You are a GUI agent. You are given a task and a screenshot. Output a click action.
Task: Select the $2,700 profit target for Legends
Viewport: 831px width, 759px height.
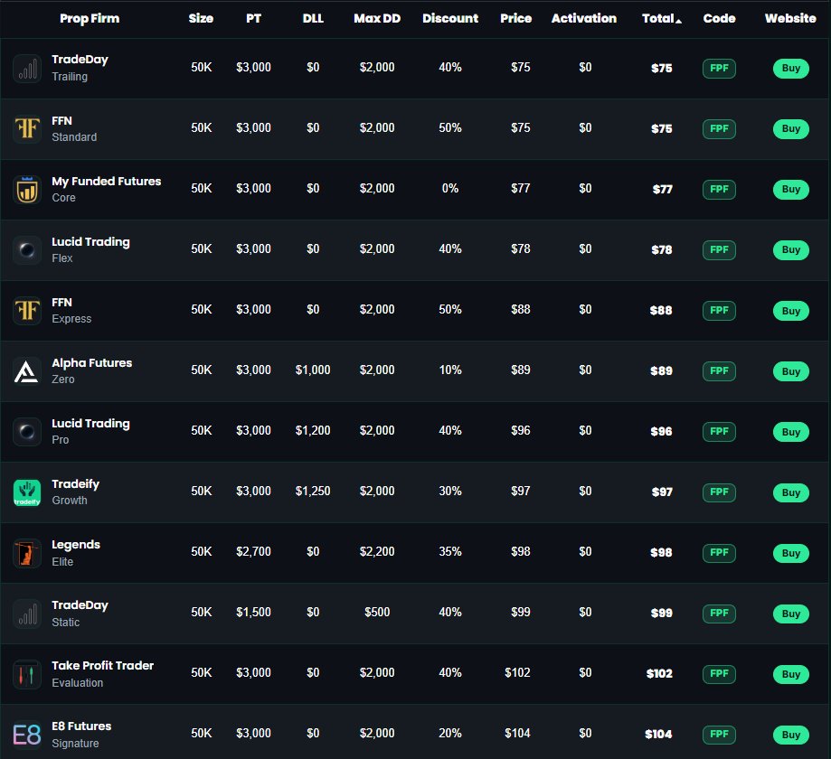[x=253, y=551]
